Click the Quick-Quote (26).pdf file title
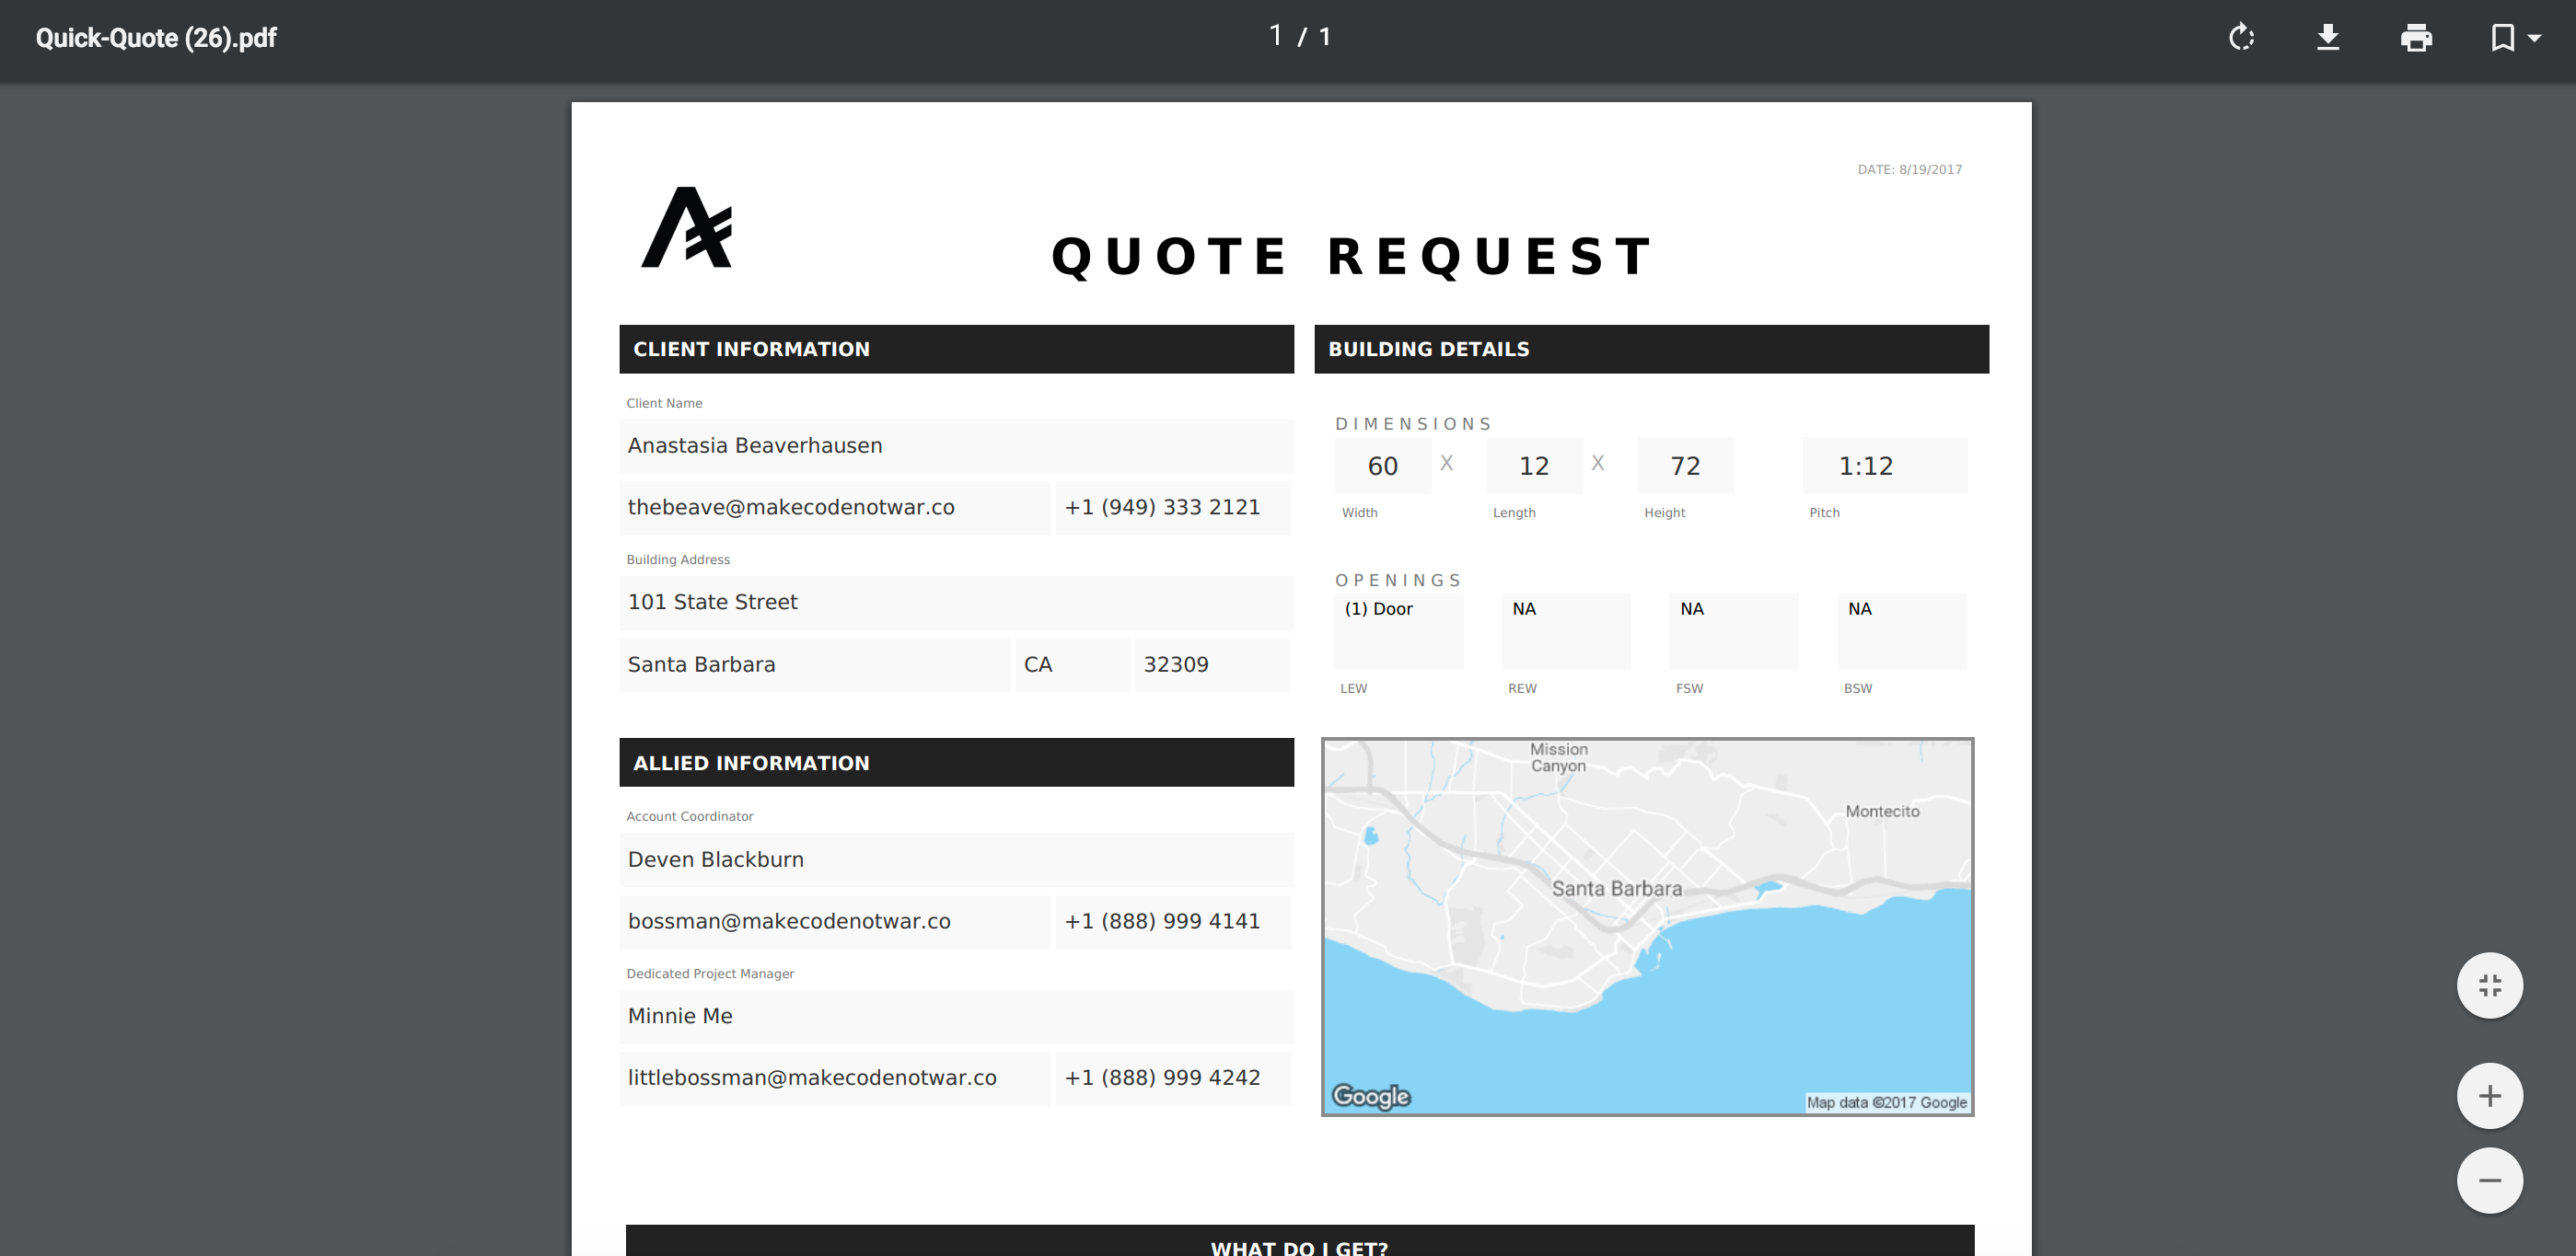This screenshot has width=2576, height=1256. [156, 38]
